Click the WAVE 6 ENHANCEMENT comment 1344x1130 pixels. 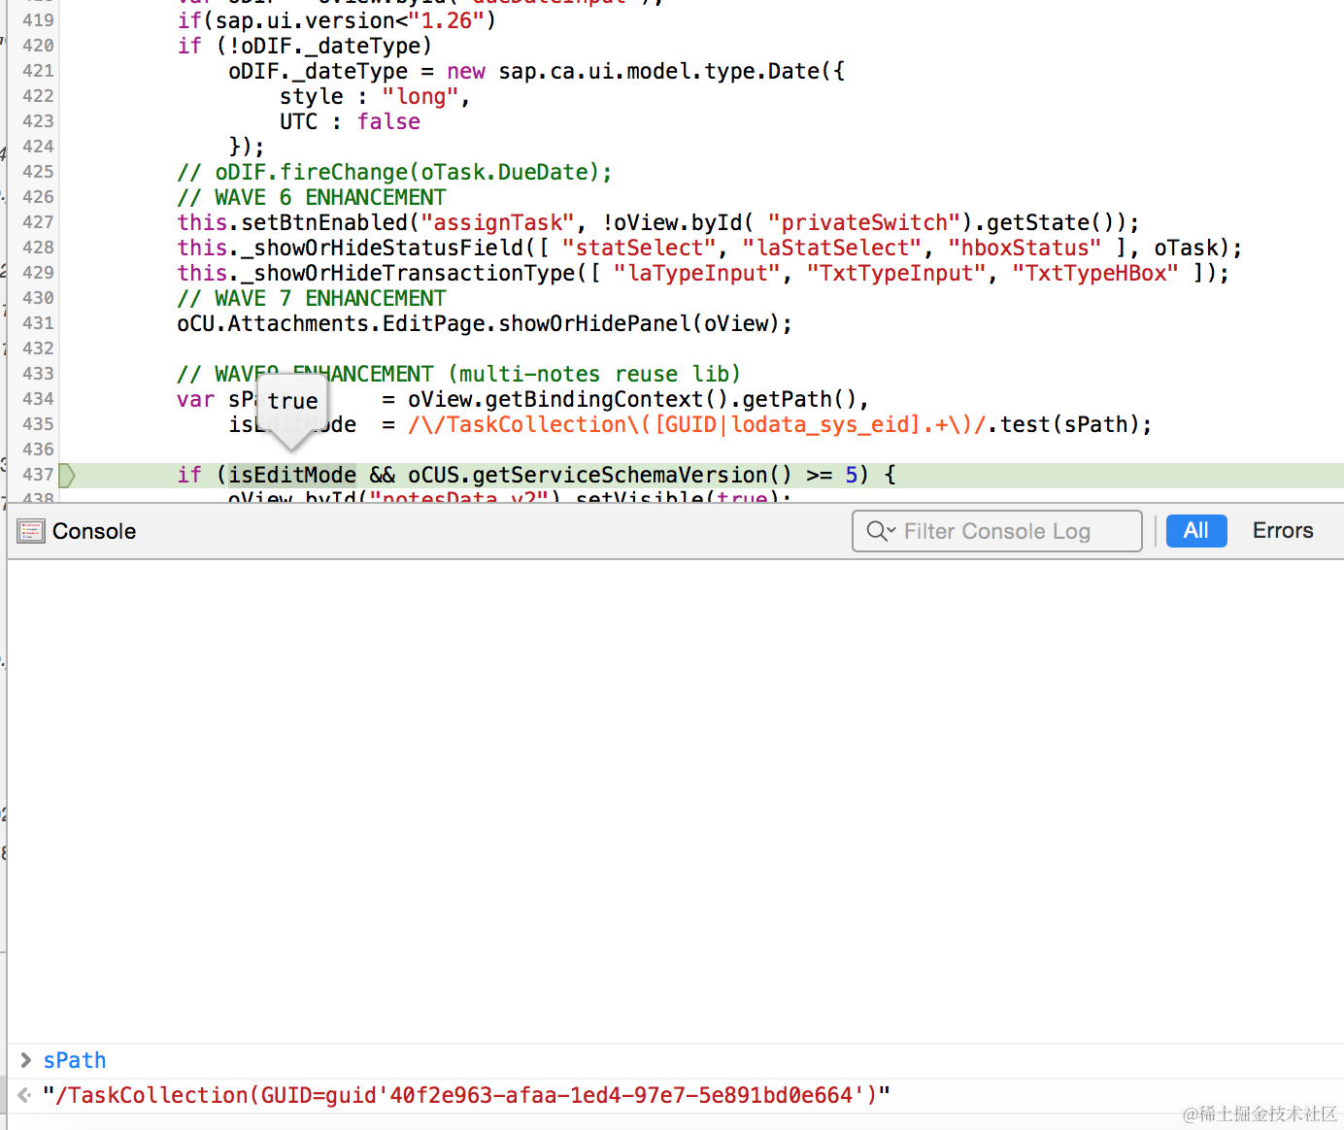click(x=312, y=197)
